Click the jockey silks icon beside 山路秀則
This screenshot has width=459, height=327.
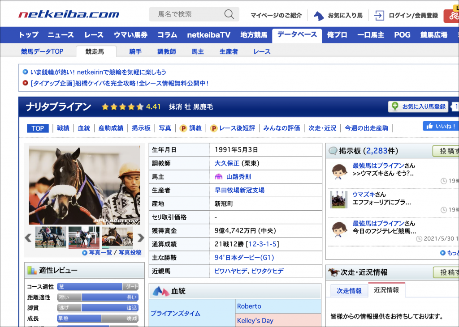[x=219, y=177]
